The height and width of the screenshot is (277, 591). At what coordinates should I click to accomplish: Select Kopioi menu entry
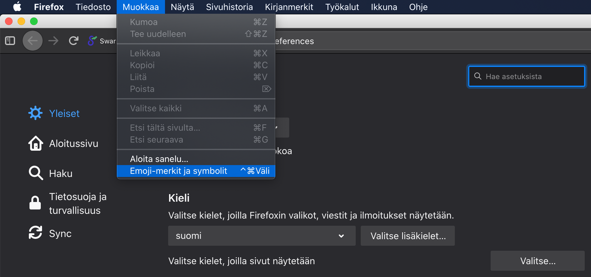(196, 65)
